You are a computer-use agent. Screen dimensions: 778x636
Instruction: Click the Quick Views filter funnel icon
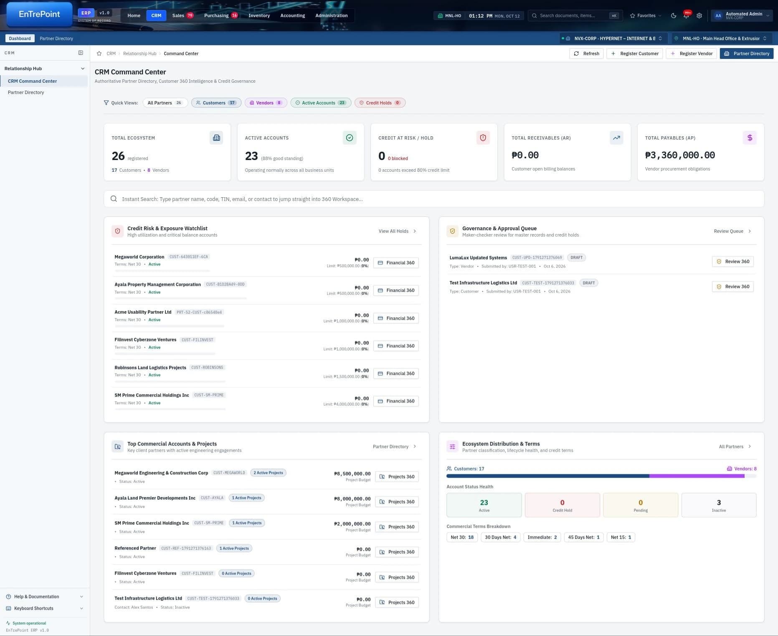tap(106, 103)
